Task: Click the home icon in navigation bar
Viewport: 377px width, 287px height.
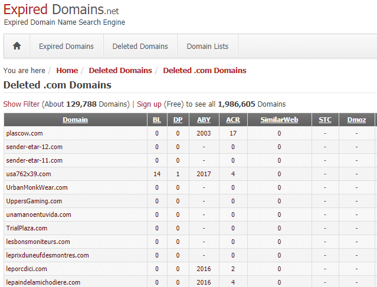Action: pos(17,46)
